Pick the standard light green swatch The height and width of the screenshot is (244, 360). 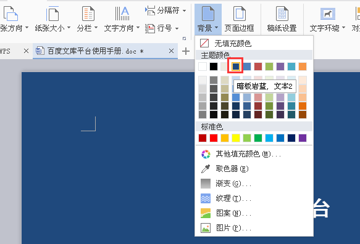(247, 138)
